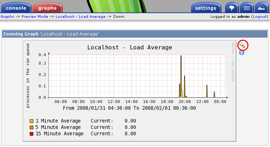Click the graph title 'Localhost - Load Average'
This screenshot has height=147, width=270.
click(x=129, y=47)
